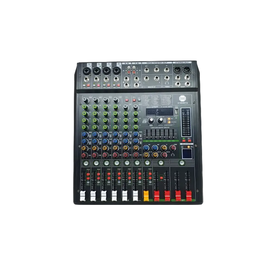
Task: Click the yellow channel fader cap
Action: [x=147, y=195]
